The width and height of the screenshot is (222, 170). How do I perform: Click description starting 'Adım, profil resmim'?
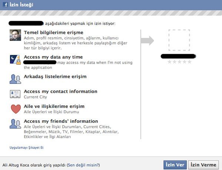point(75,43)
